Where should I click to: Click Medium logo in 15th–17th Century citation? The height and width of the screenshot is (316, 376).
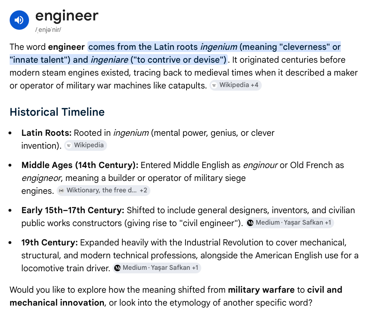(x=250, y=222)
